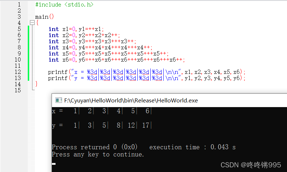Image resolution: width=287 pixels, height=172 pixels.
Task: Click printf call printing y values
Action: pyautogui.click(x=147, y=78)
